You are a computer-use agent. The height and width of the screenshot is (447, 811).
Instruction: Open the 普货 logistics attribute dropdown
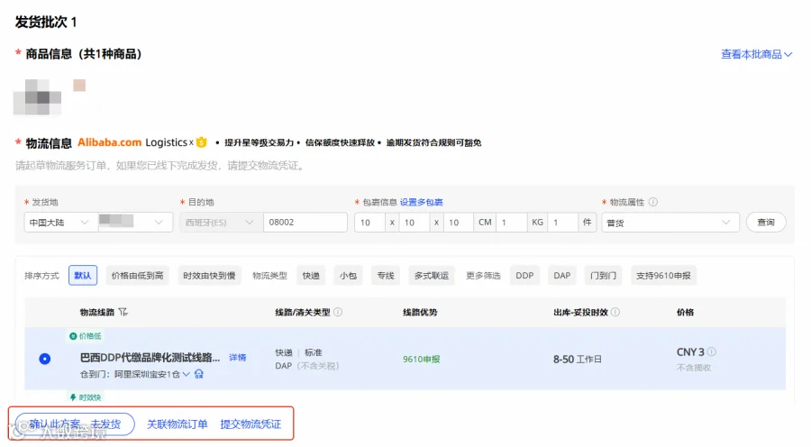tap(670, 223)
